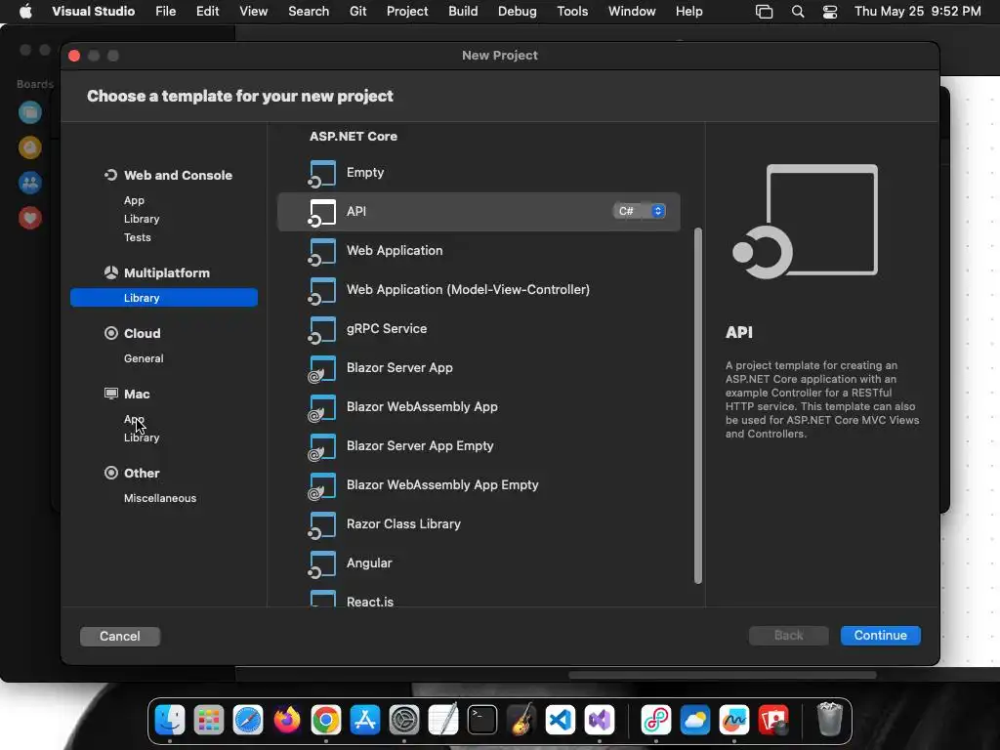Select Tests under Web and Console
This screenshot has height=750, width=1000.
click(137, 237)
